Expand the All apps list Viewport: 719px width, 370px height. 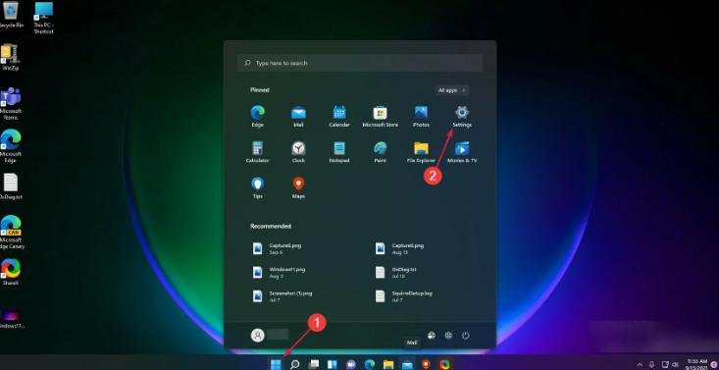451,90
